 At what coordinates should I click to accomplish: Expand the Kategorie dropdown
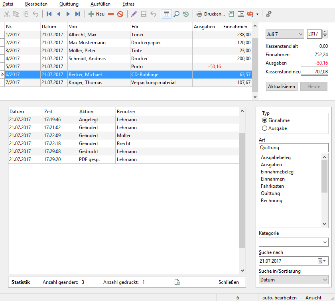(294, 242)
